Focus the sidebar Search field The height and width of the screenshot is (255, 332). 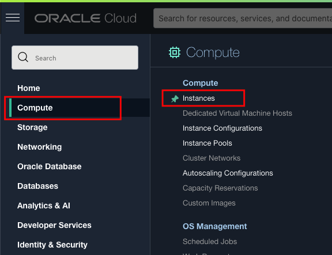(75, 58)
